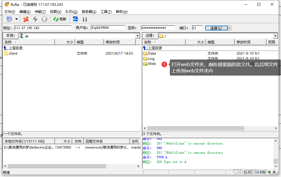281x177 pixels.
Task: Open the 文件(F) menu
Action: click(10, 11)
